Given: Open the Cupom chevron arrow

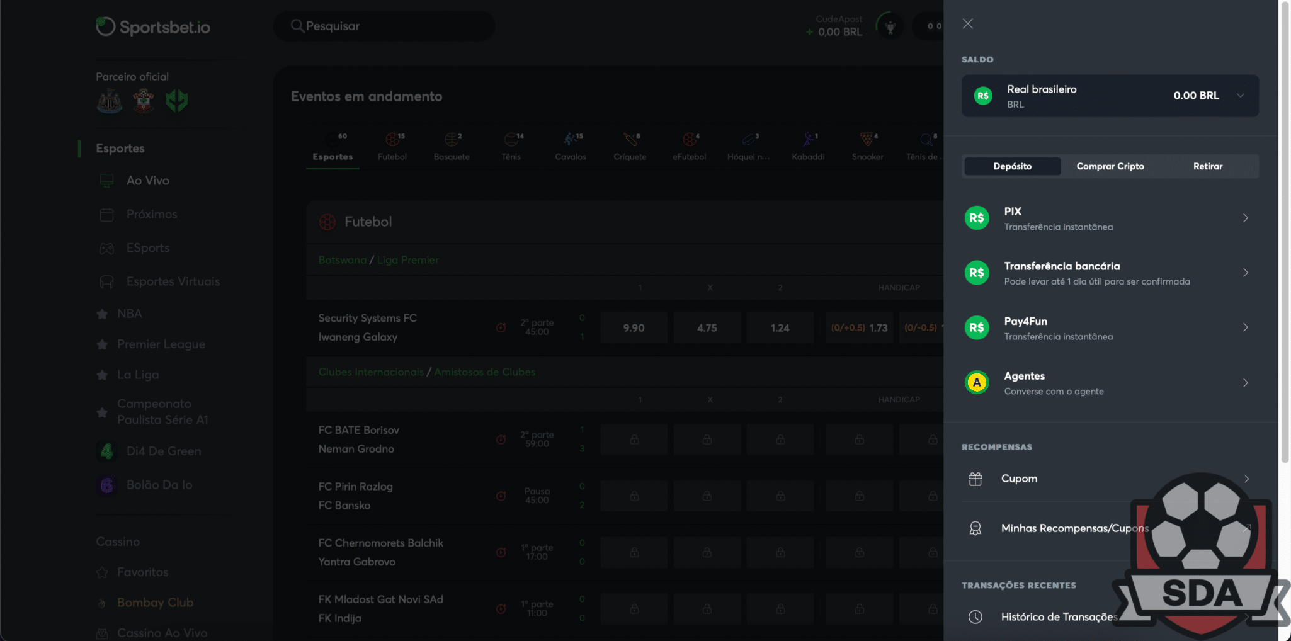Looking at the screenshot, I should click(x=1246, y=479).
